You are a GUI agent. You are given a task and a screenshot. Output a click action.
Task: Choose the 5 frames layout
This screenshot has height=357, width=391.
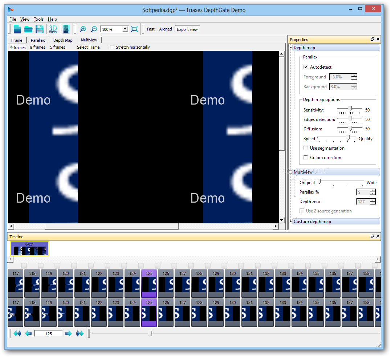(58, 47)
